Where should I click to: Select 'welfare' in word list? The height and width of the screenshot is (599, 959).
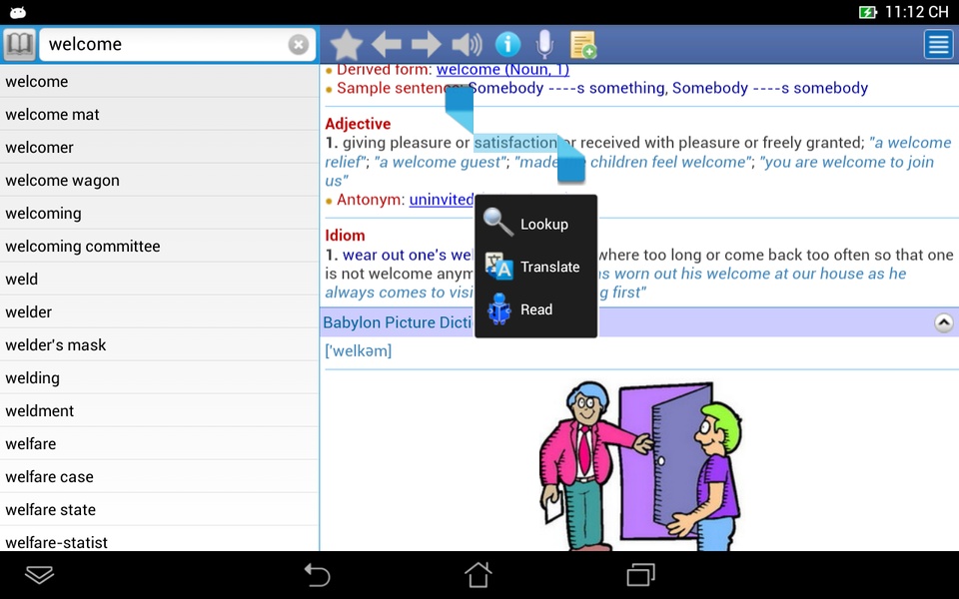click(159, 444)
